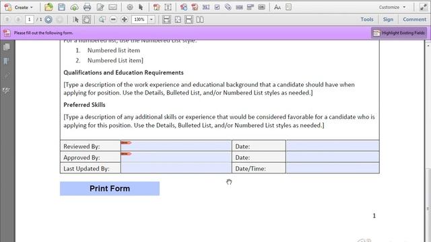Click the document page icon next to Aa
The image size is (431, 242).
click(288, 7)
